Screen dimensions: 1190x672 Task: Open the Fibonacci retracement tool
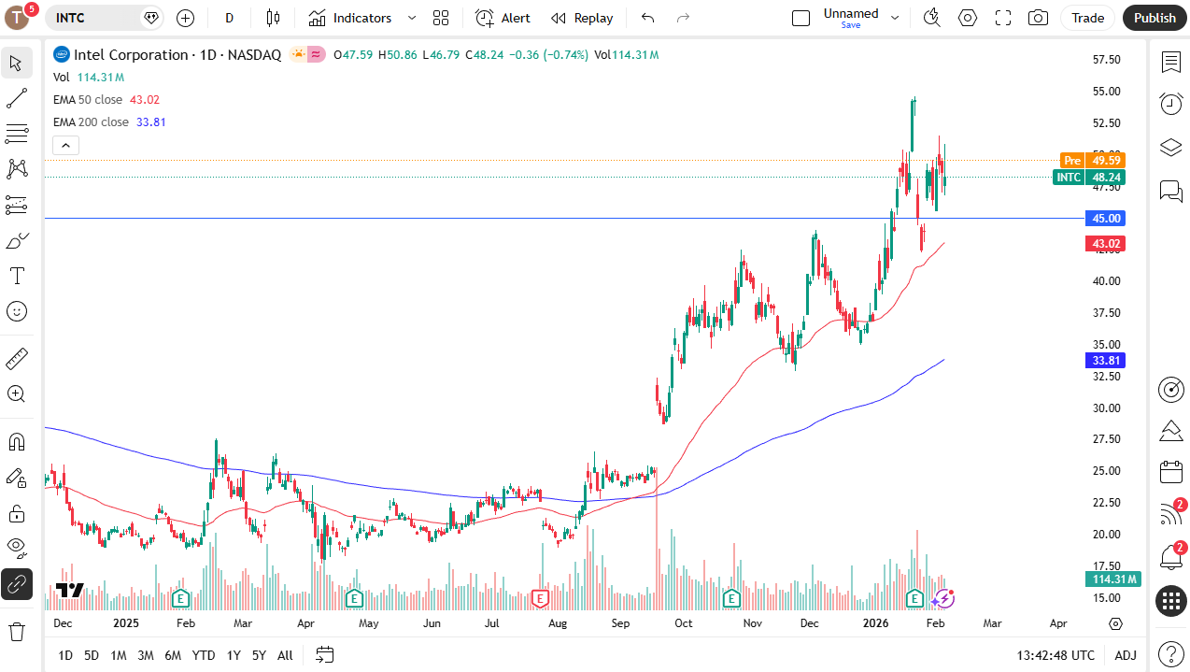point(17,134)
